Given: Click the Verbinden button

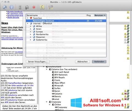Looking at the screenshot, I should click(x=99, y=62).
